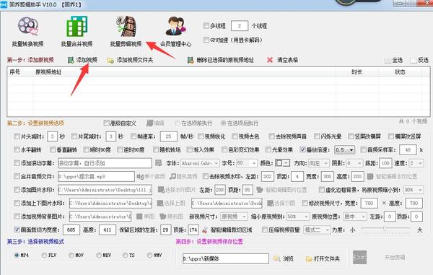Open 方向 向左 dropdown

click(x=318, y=163)
